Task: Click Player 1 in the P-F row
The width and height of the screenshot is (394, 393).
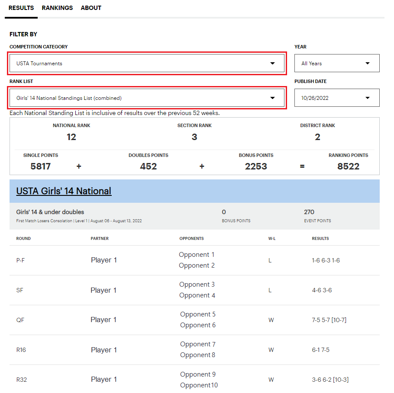Action: point(103,260)
